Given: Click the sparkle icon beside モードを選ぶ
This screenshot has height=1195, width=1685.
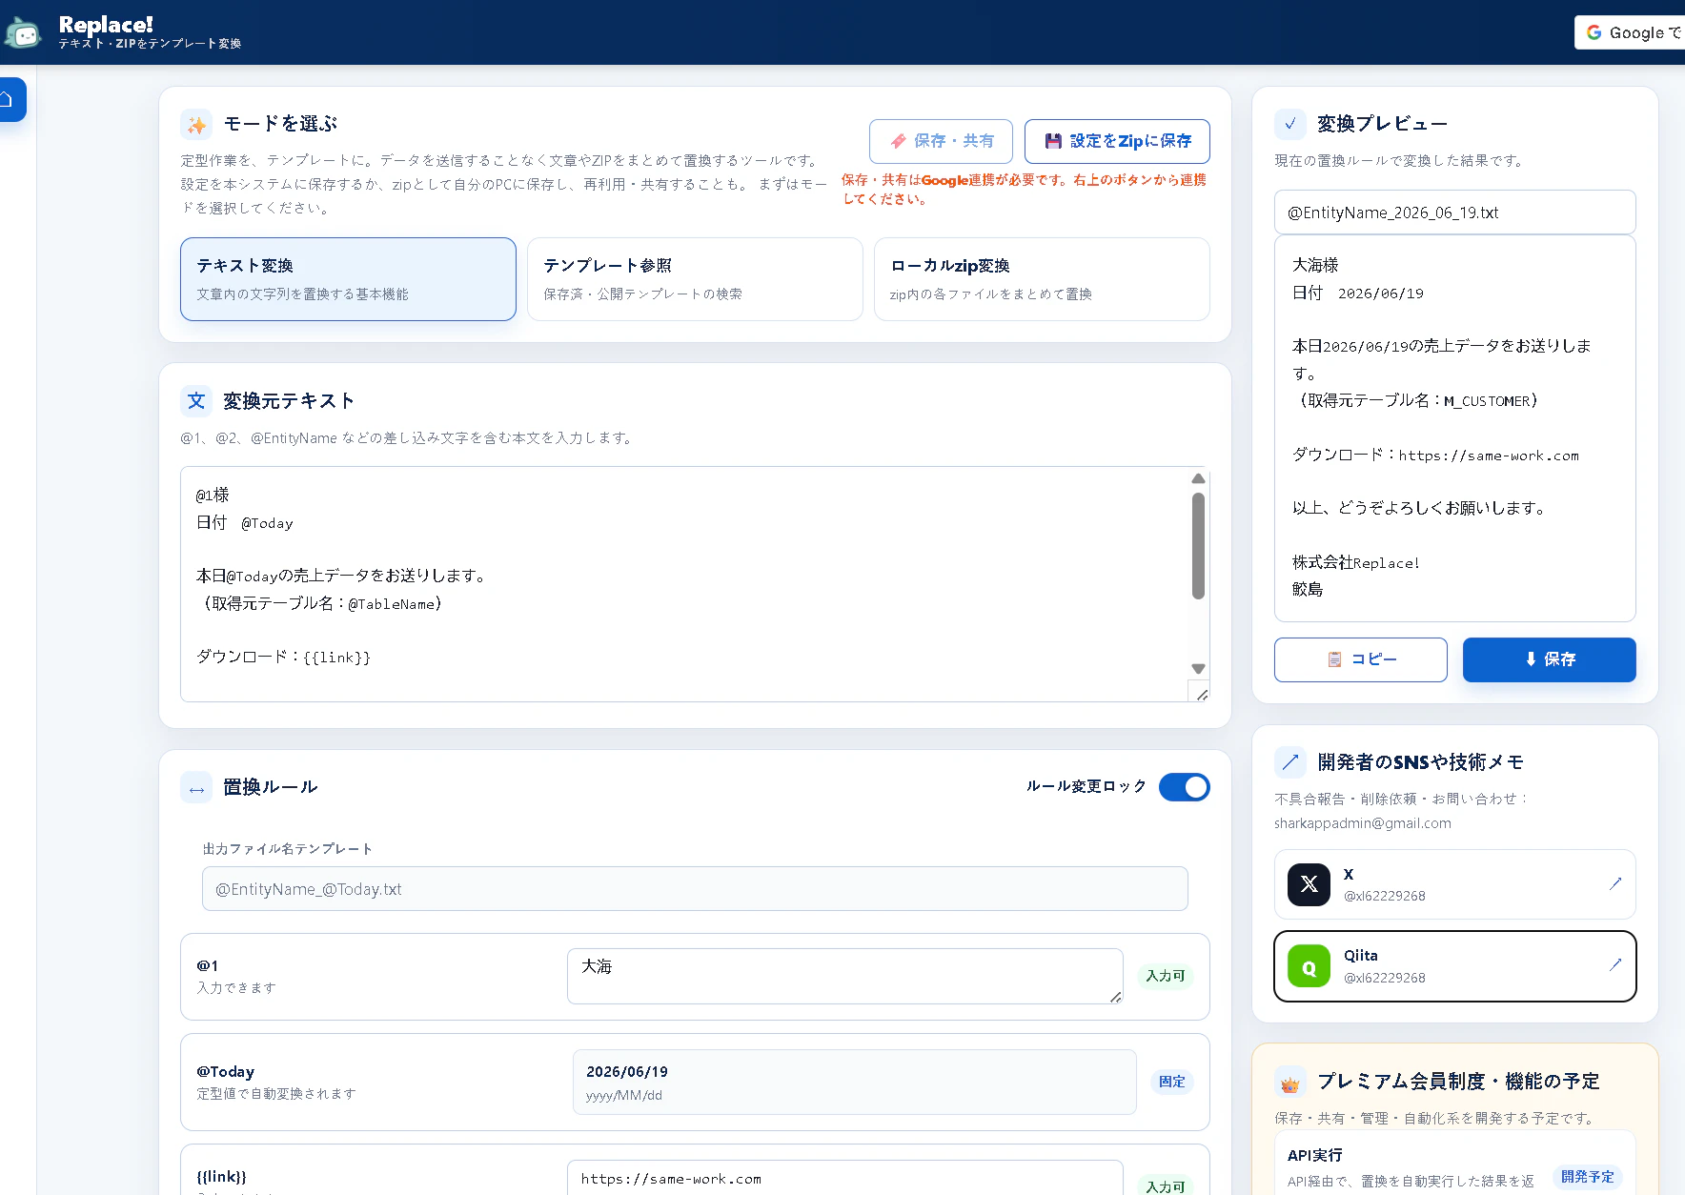Looking at the screenshot, I should pyautogui.click(x=196, y=124).
